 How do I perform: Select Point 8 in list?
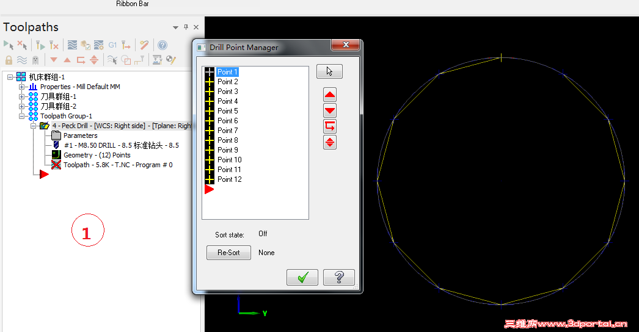227,140
